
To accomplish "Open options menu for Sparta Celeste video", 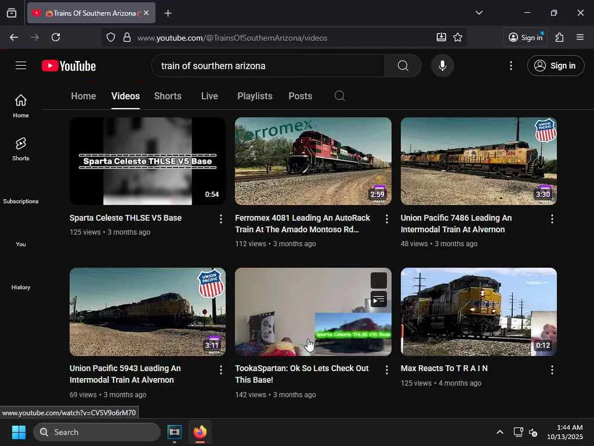I will pyautogui.click(x=221, y=219).
